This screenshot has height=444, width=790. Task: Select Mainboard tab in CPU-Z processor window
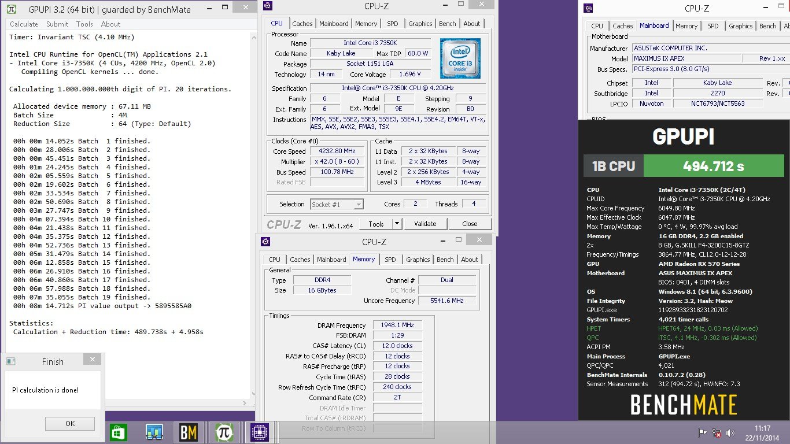334,24
